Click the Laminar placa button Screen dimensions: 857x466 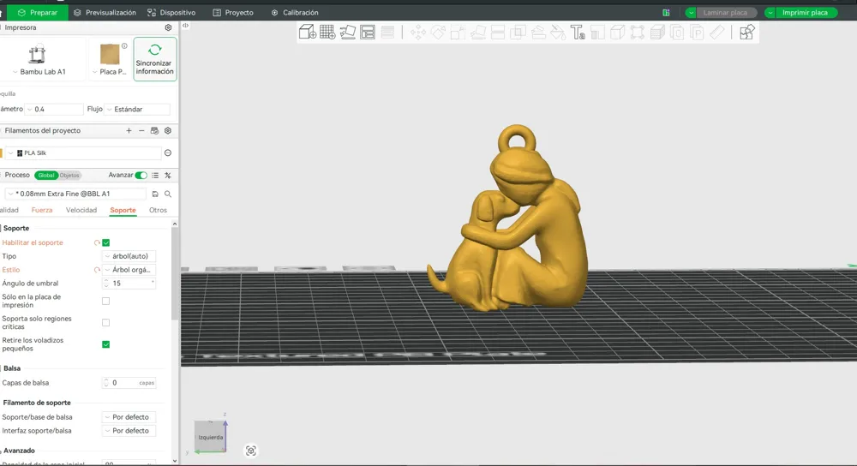727,13
